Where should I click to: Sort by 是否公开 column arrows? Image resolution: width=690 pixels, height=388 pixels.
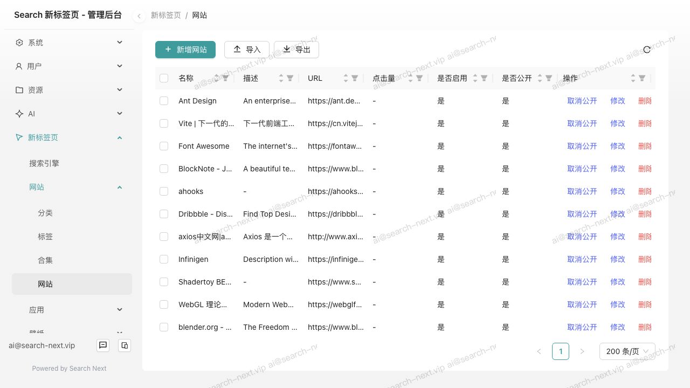(x=540, y=78)
